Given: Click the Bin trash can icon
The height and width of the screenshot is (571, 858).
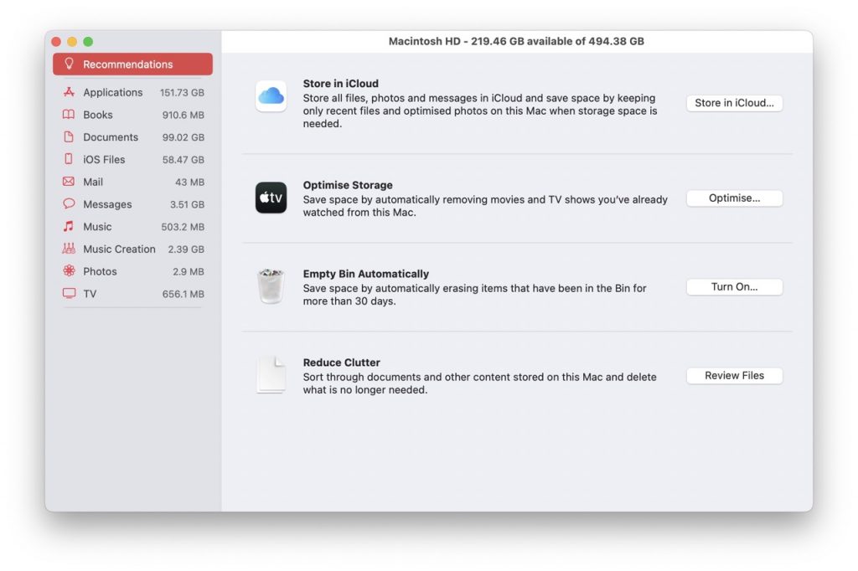Looking at the screenshot, I should (x=271, y=286).
